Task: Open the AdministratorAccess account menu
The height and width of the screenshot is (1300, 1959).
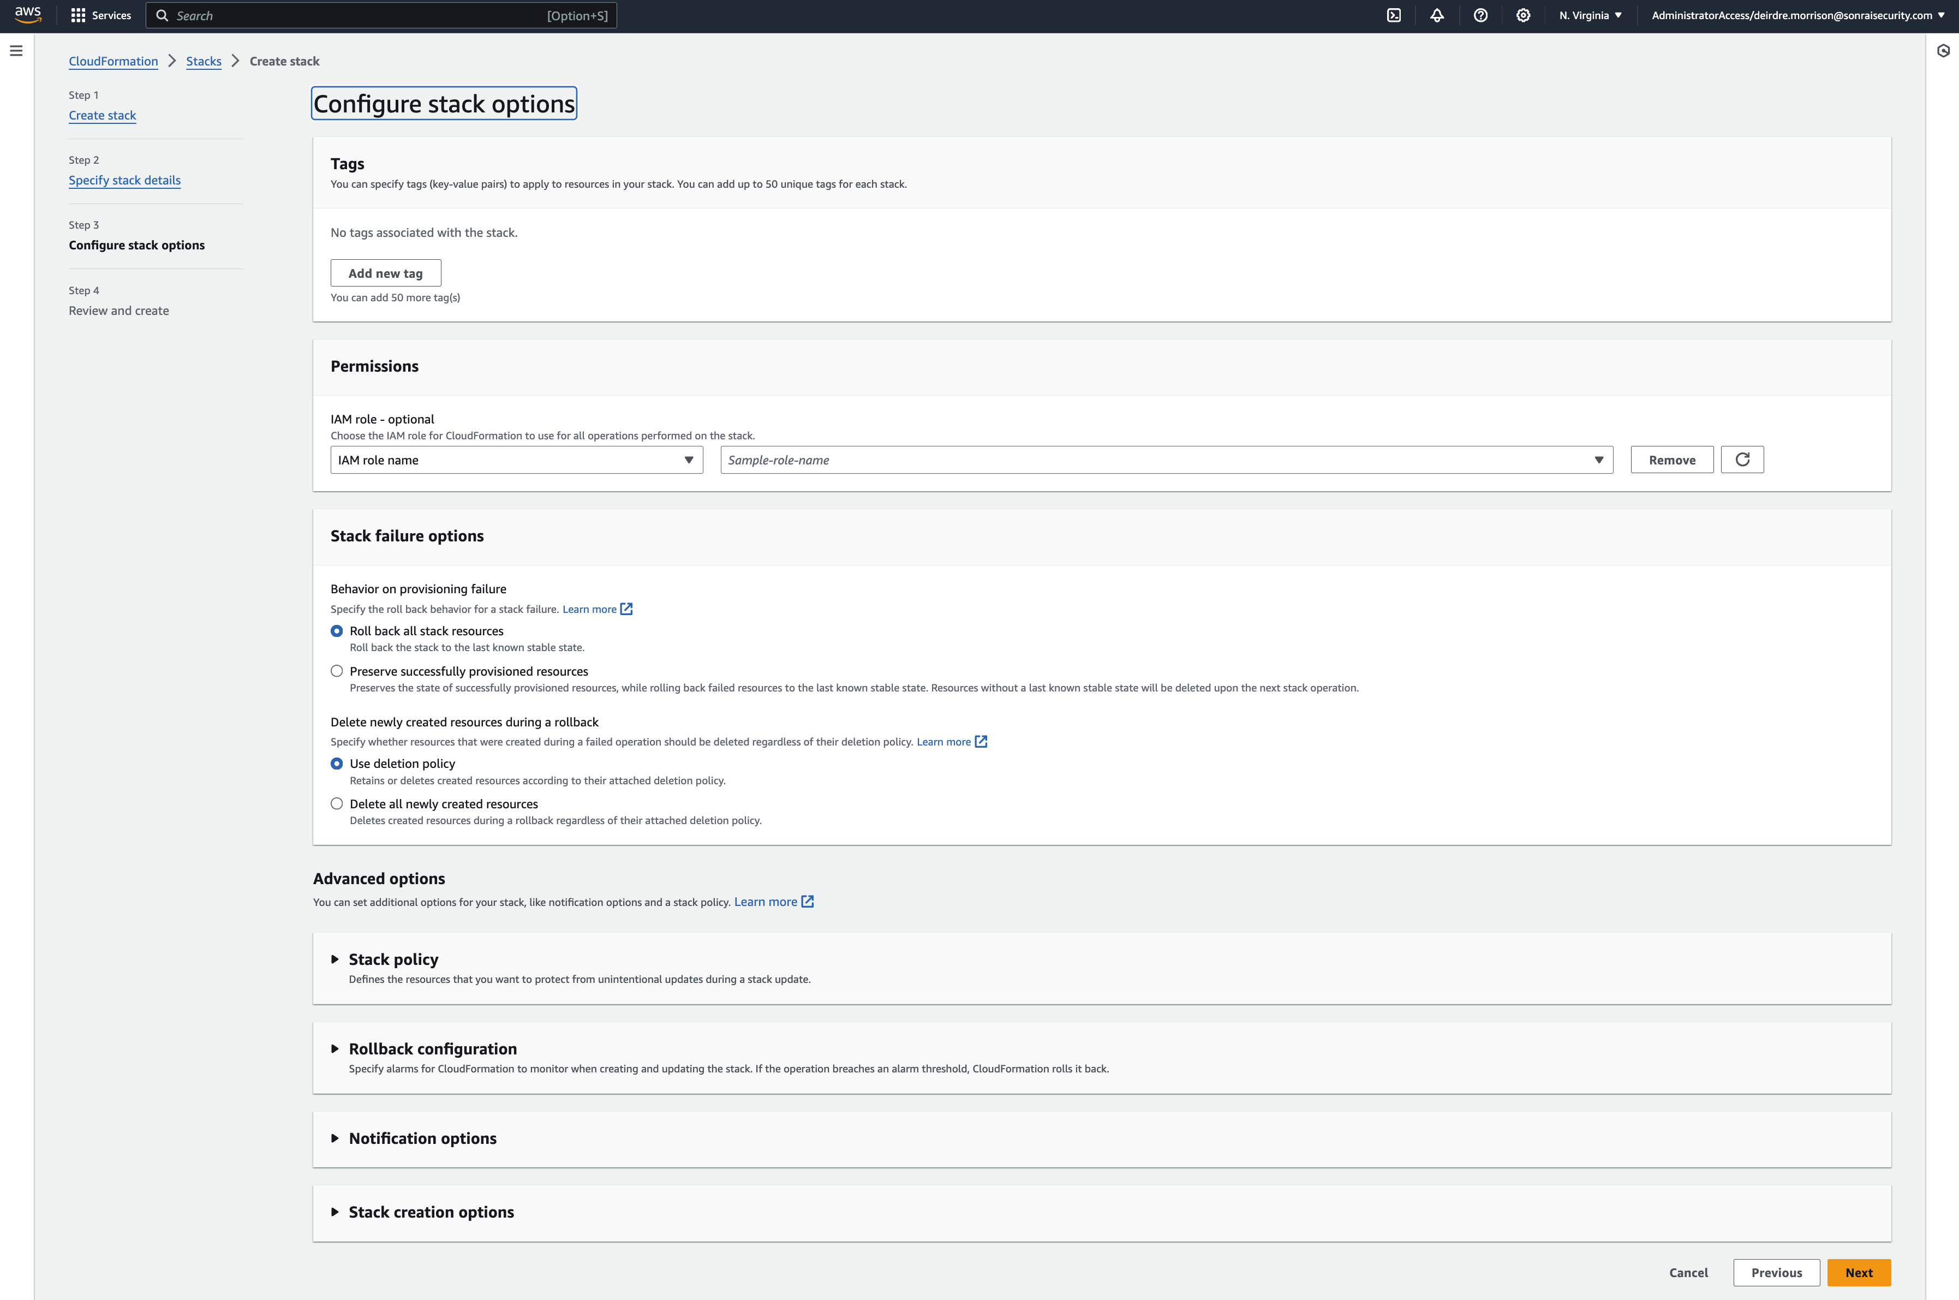Action: point(1797,16)
